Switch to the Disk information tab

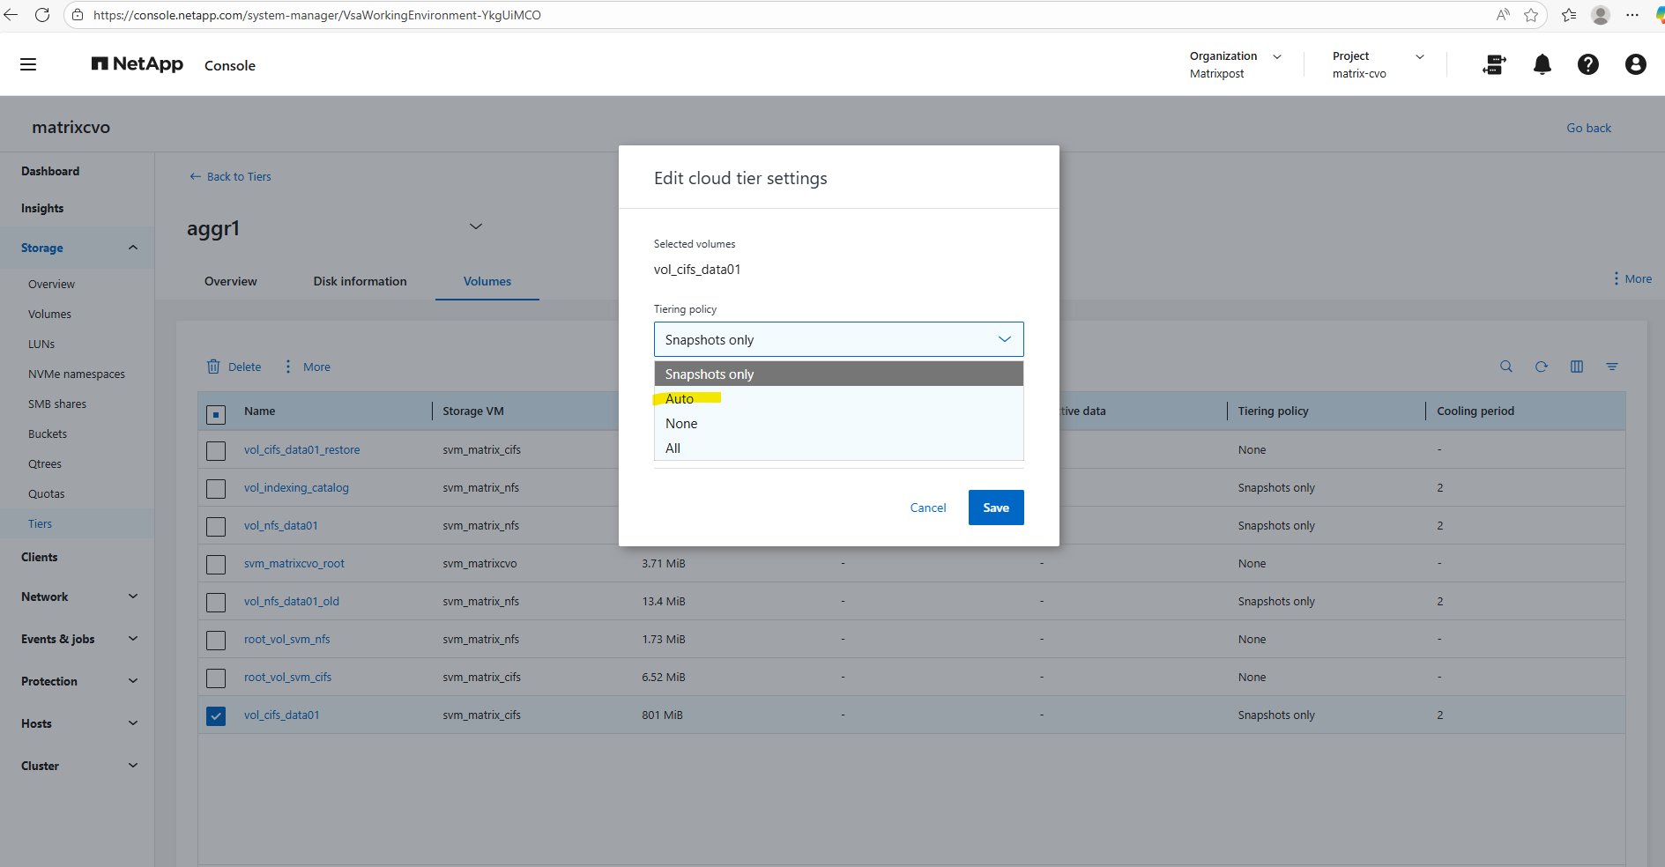[360, 282]
